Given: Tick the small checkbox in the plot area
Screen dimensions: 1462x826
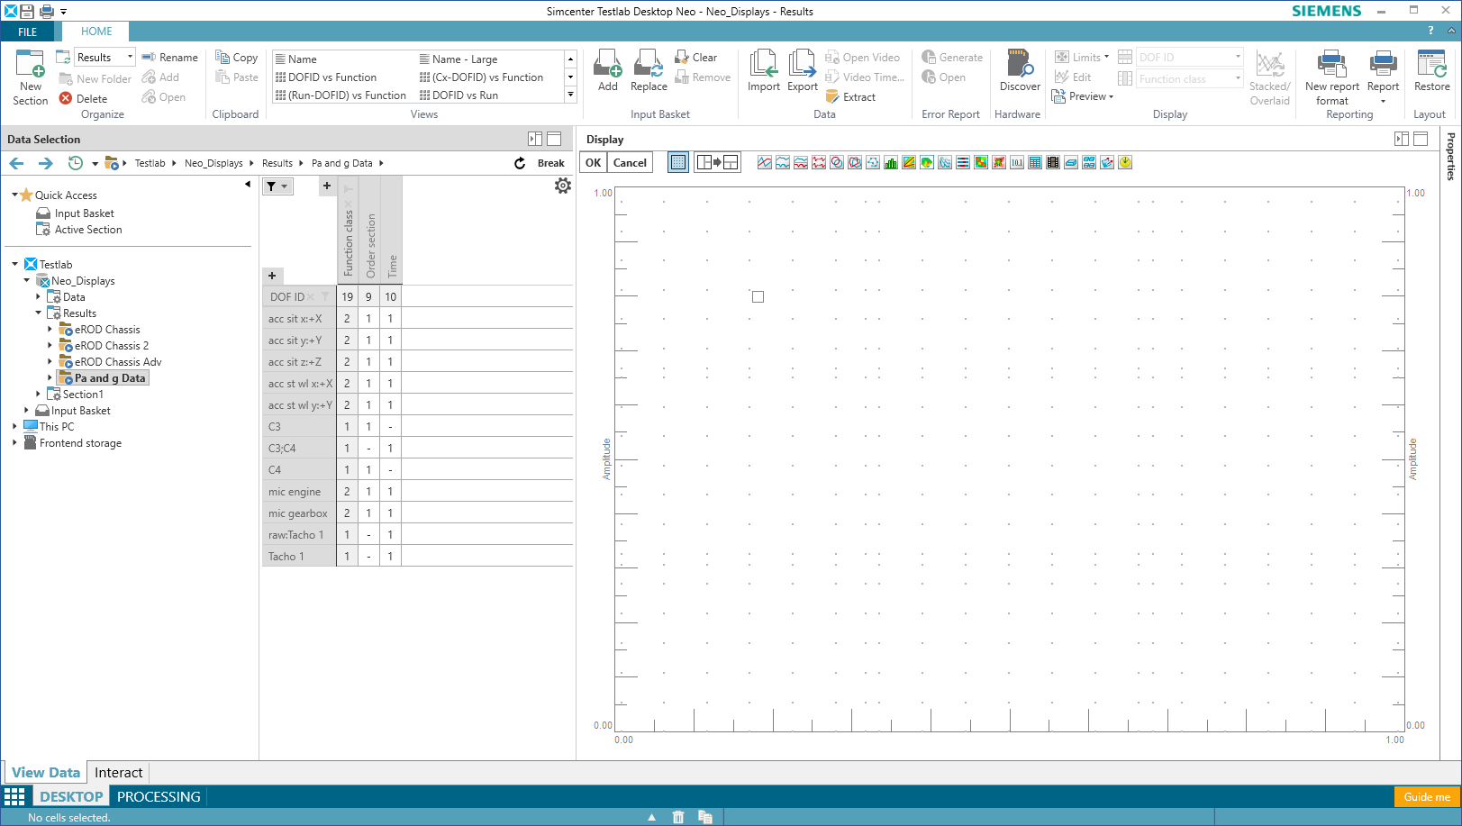Looking at the screenshot, I should click(x=758, y=297).
